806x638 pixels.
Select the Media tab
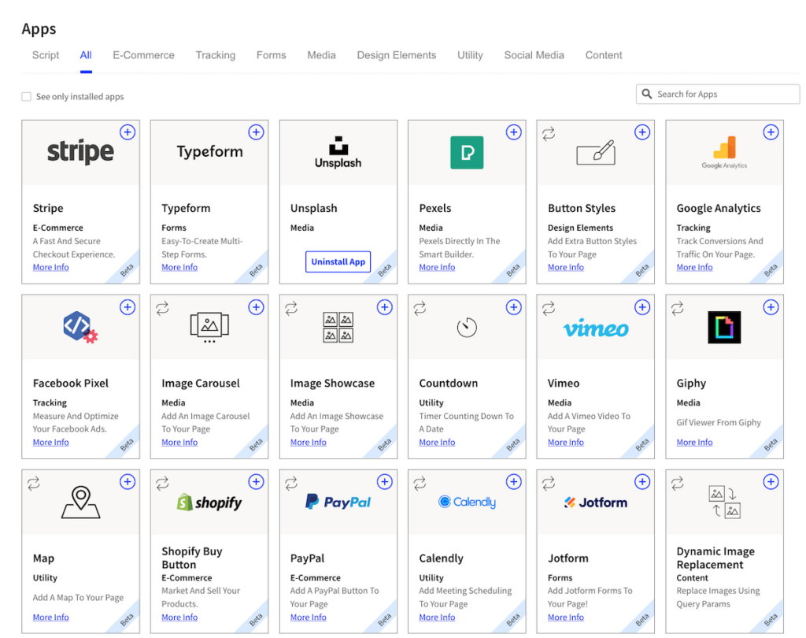321,55
